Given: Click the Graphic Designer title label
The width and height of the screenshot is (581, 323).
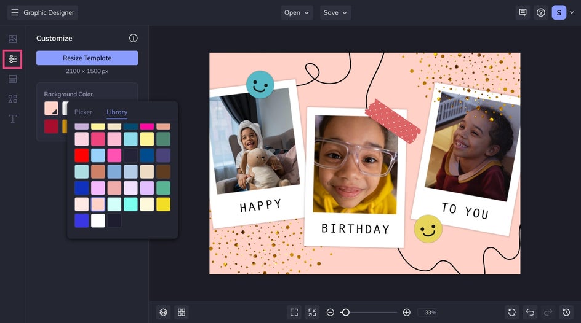Looking at the screenshot, I should [49, 12].
